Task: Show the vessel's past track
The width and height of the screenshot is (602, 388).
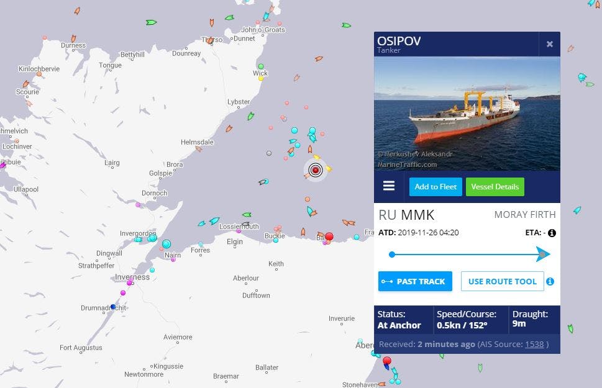Action: (x=415, y=281)
